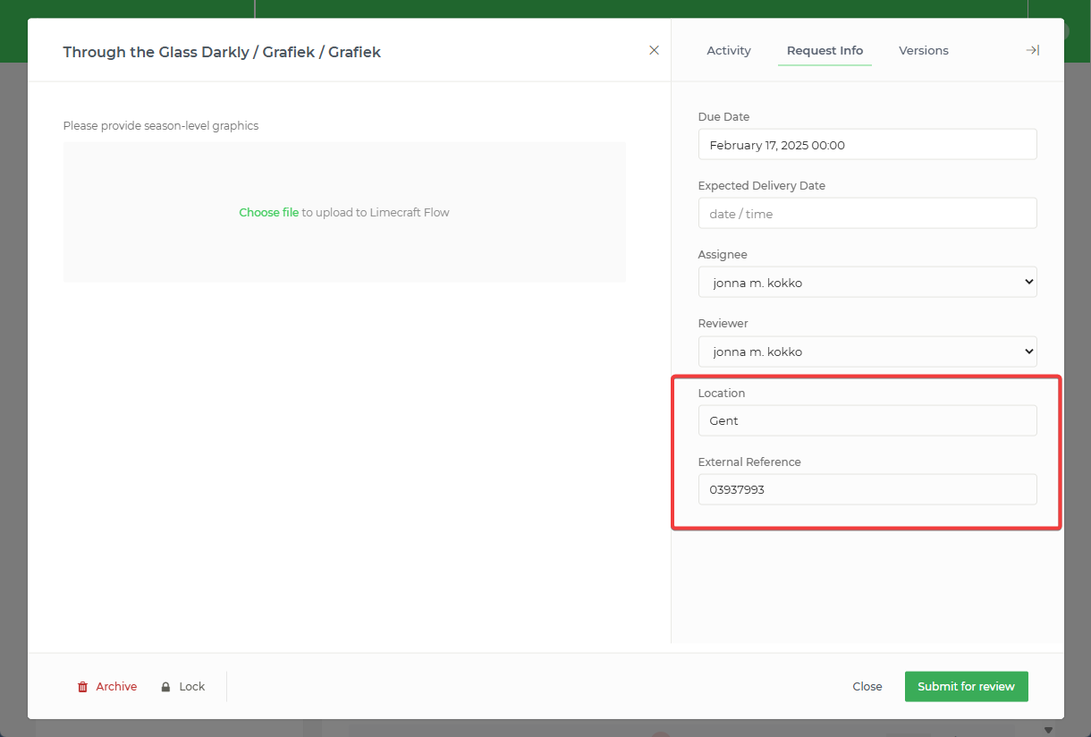Click the Location label

point(721,393)
